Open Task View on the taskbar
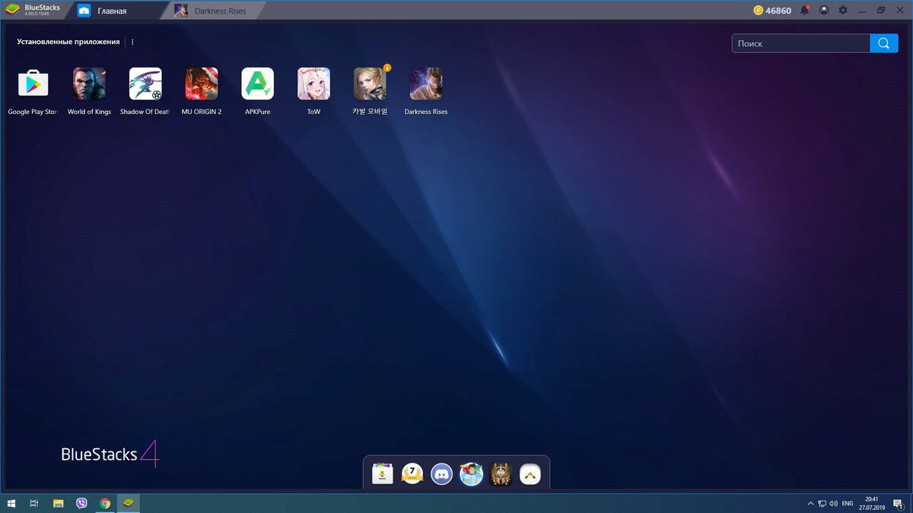 pos(34,503)
